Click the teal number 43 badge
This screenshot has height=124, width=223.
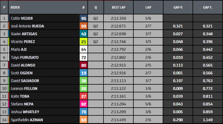(x=84, y=34)
